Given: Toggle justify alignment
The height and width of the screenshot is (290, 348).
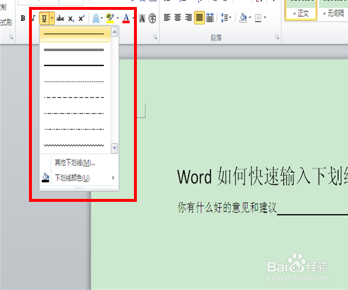Looking at the screenshot, I should (200, 17).
